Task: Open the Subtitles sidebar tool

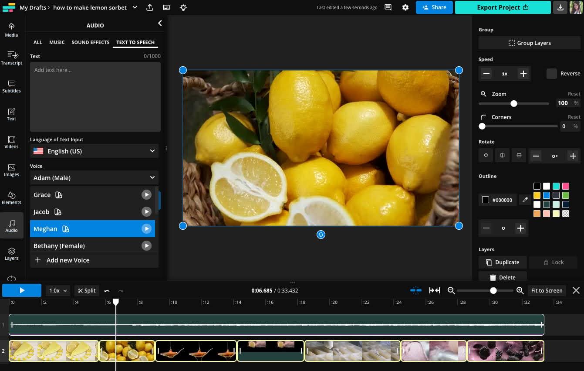Action: click(x=12, y=86)
